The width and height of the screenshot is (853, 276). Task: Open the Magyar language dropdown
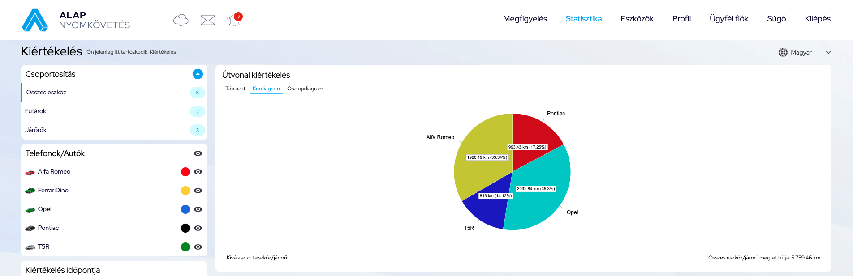tap(828, 52)
